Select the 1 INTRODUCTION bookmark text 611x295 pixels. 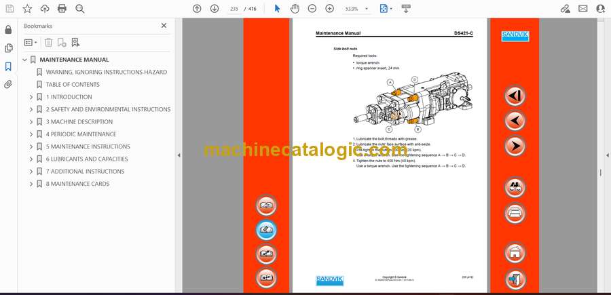tap(69, 97)
